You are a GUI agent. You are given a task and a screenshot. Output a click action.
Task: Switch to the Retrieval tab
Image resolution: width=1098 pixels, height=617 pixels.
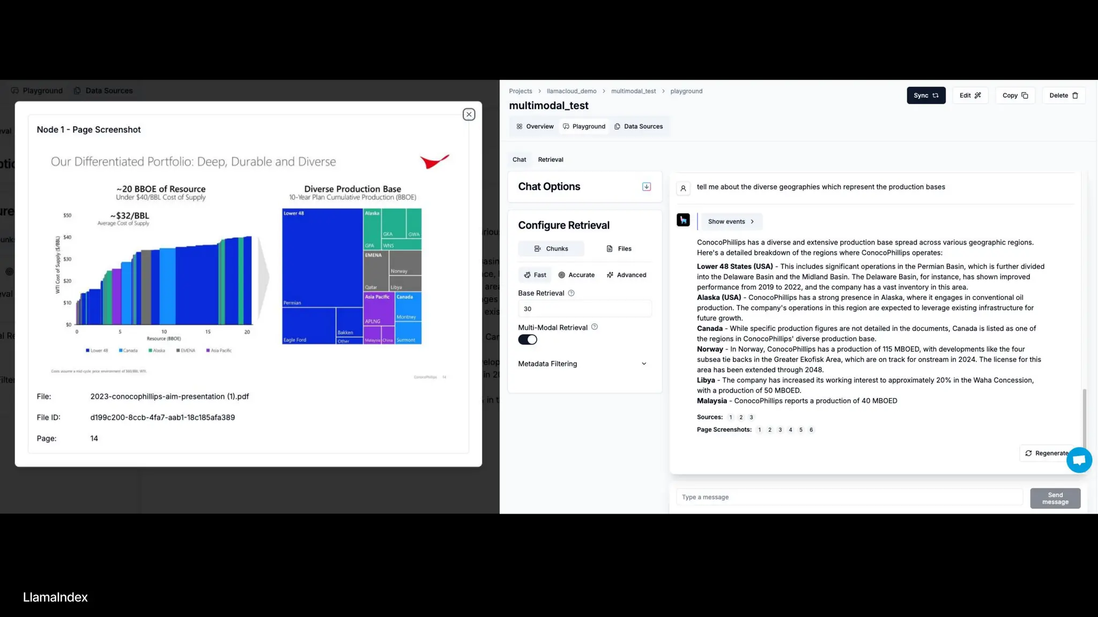pyautogui.click(x=550, y=160)
